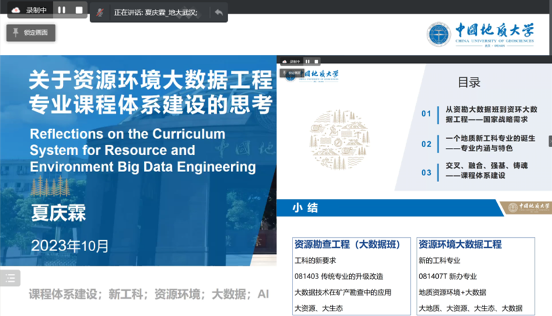
Task: Select agenda item 01 in 目录
Action: pyautogui.click(x=484, y=114)
